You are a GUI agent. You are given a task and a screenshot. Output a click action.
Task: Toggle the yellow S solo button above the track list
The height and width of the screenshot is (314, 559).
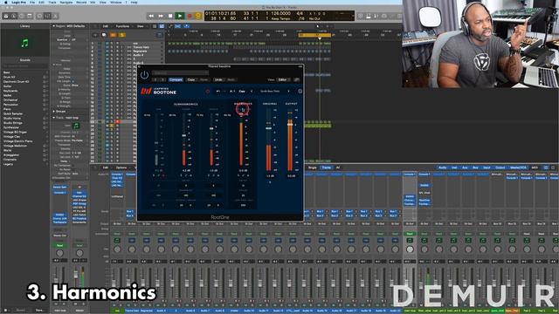pyautogui.click(x=122, y=35)
